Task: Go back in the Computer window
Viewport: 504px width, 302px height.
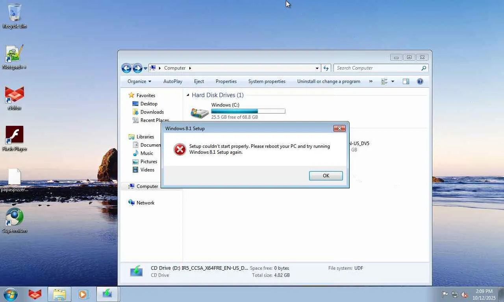Action: point(126,68)
